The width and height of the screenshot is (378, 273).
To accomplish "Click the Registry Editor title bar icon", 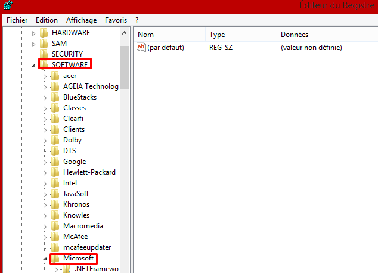I will [8, 5].
